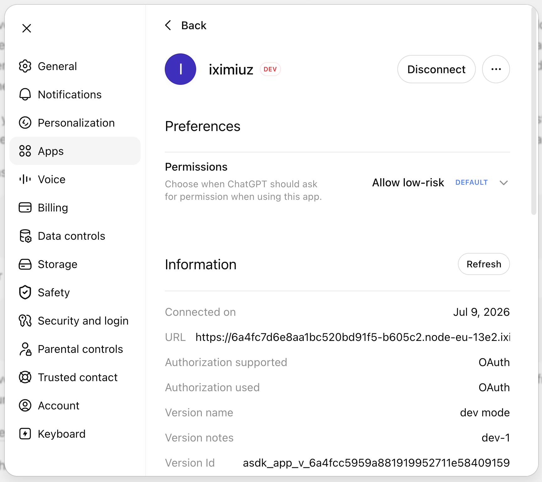Screen dimensions: 542x482
Task: Click the Personalization icon in the sidebar
Action: 25,123
